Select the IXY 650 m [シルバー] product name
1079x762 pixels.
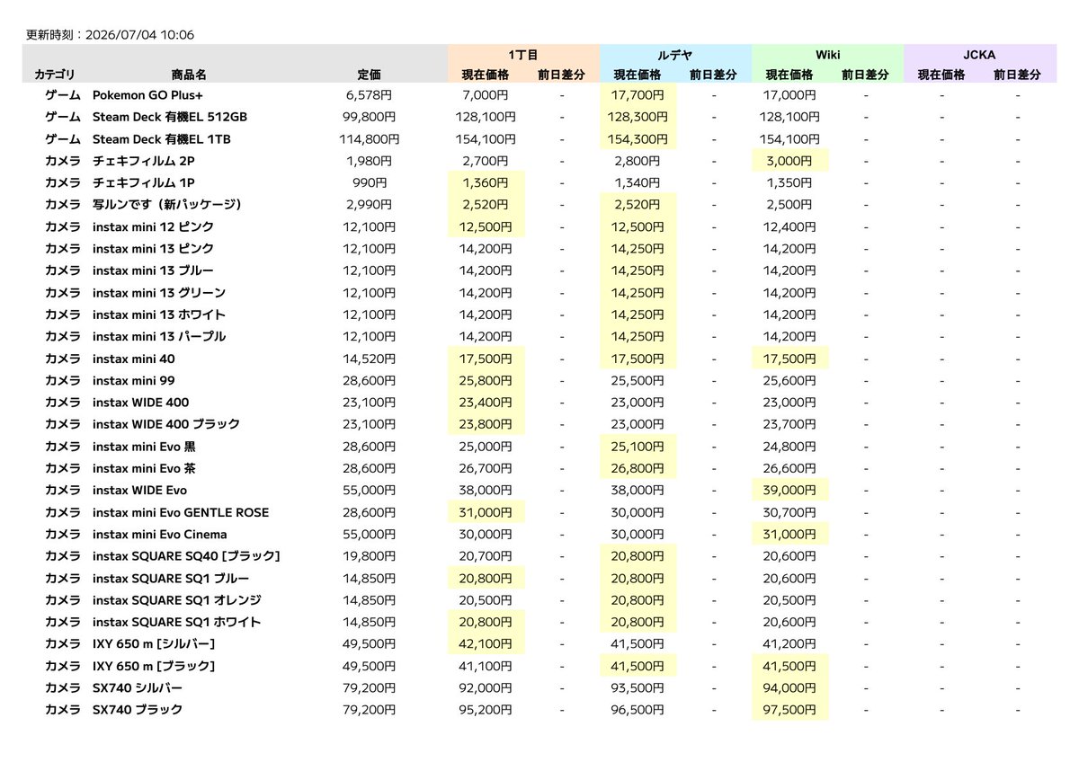pyautogui.click(x=154, y=644)
